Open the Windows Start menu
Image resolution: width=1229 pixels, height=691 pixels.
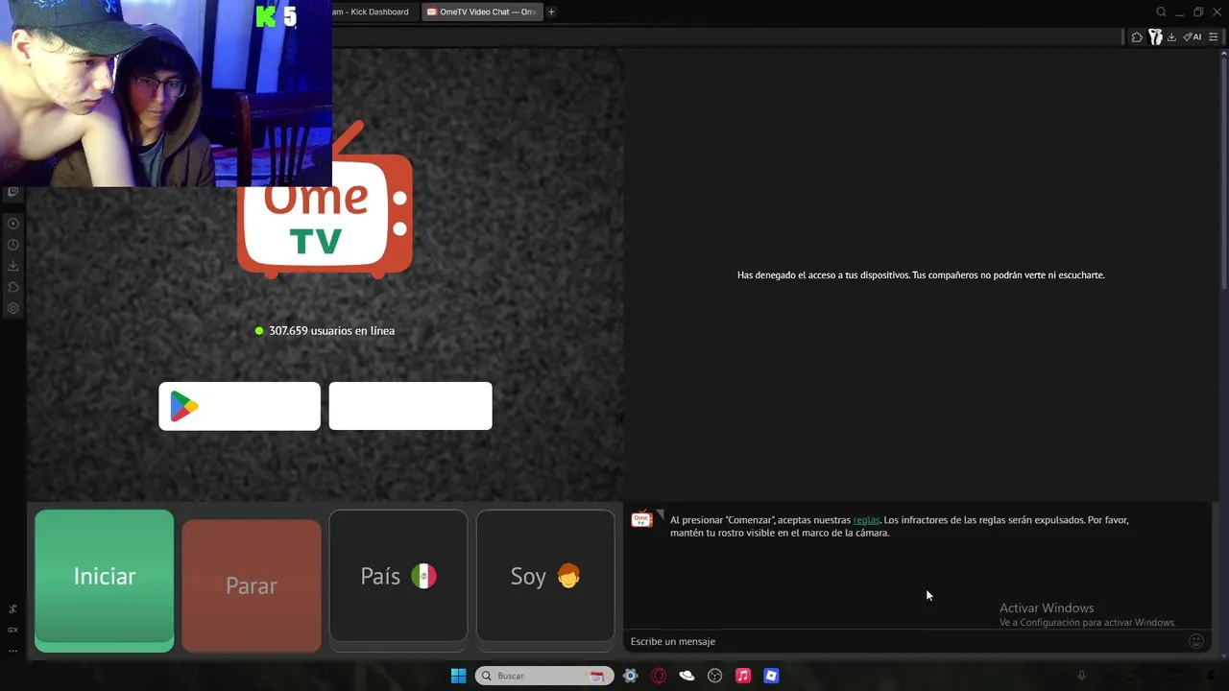(x=458, y=676)
